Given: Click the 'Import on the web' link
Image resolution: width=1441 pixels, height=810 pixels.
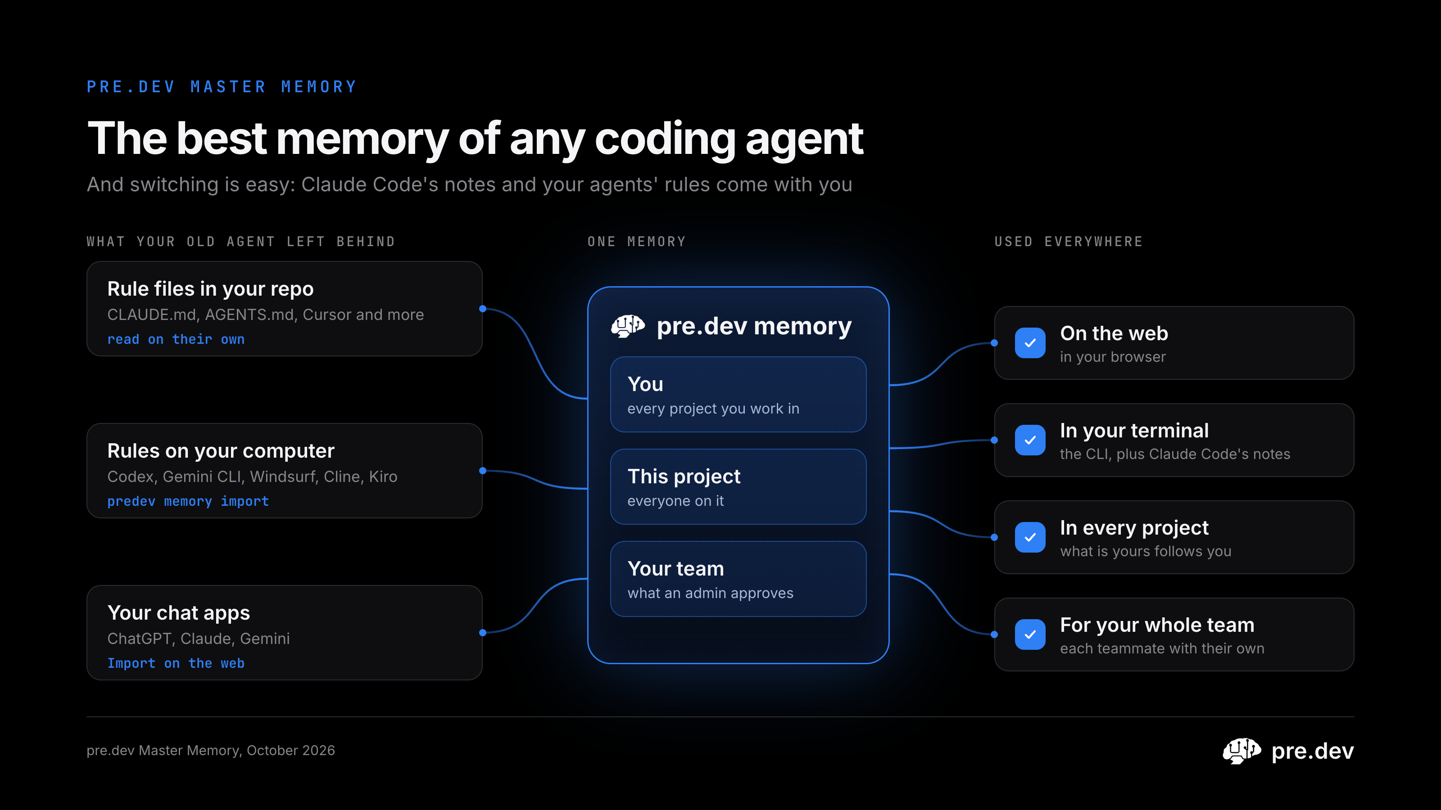Looking at the screenshot, I should pos(176,664).
